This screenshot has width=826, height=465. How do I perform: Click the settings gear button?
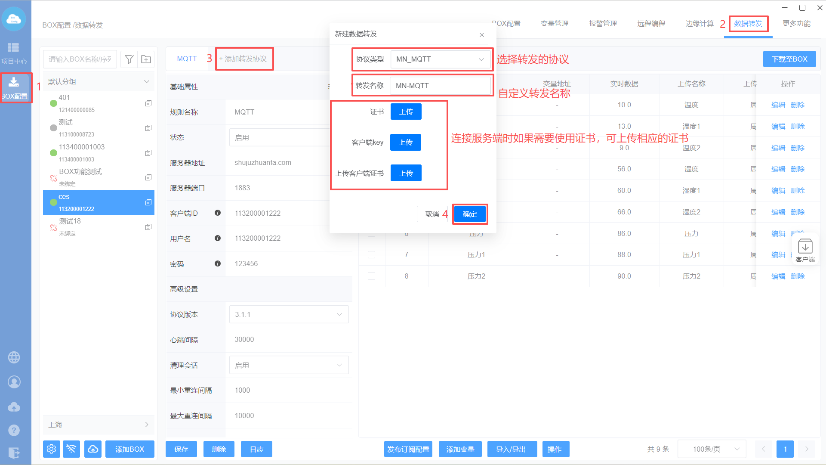51,449
